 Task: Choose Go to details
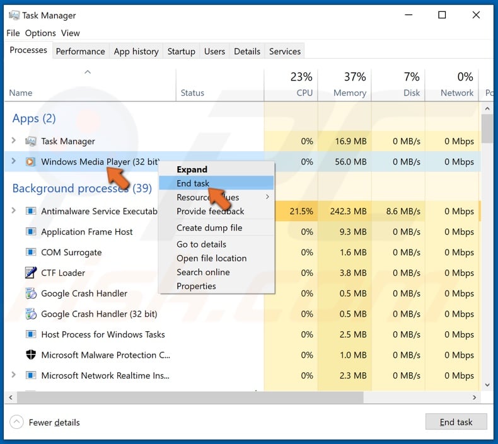click(x=217, y=244)
